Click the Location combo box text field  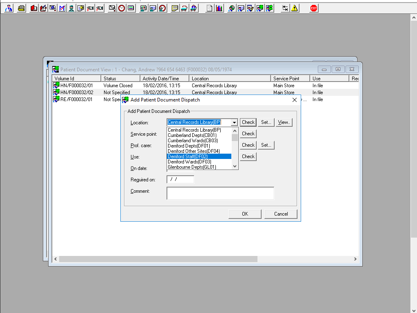coord(199,122)
